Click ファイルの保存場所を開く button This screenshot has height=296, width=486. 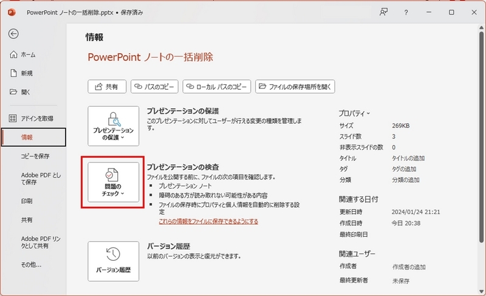[295, 86]
